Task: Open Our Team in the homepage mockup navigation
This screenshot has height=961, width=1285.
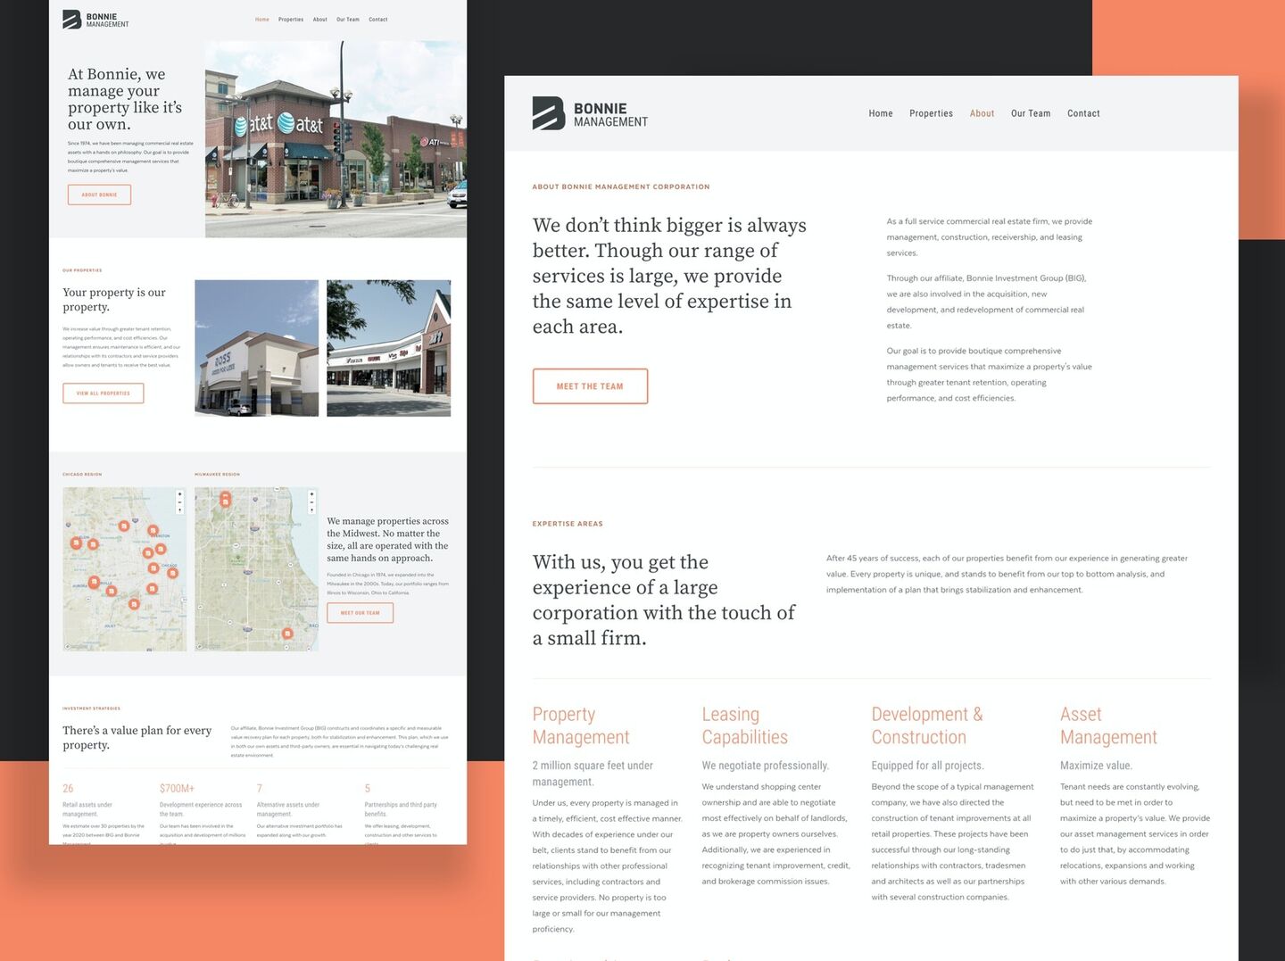Action: 348,20
